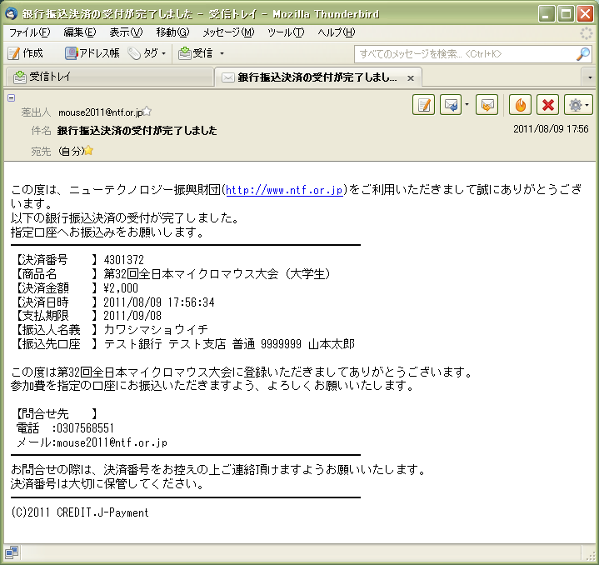Open the gear other actions menu

(578, 105)
